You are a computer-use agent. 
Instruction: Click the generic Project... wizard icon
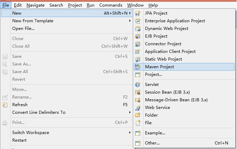point(138,74)
